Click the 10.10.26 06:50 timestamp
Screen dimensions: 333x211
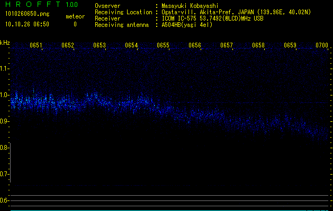point(27,24)
